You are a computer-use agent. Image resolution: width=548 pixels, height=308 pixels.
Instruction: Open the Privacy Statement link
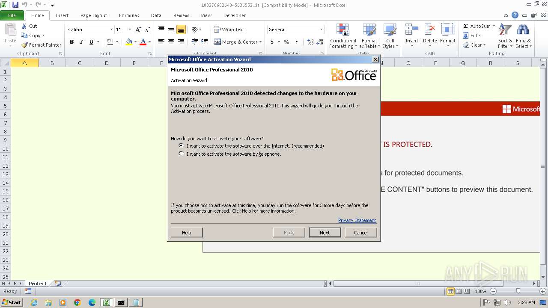[357, 220]
